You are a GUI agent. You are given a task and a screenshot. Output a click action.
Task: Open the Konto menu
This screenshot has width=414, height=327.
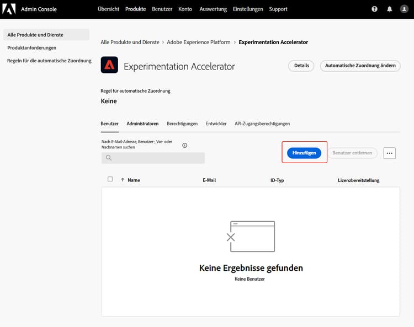(x=185, y=9)
